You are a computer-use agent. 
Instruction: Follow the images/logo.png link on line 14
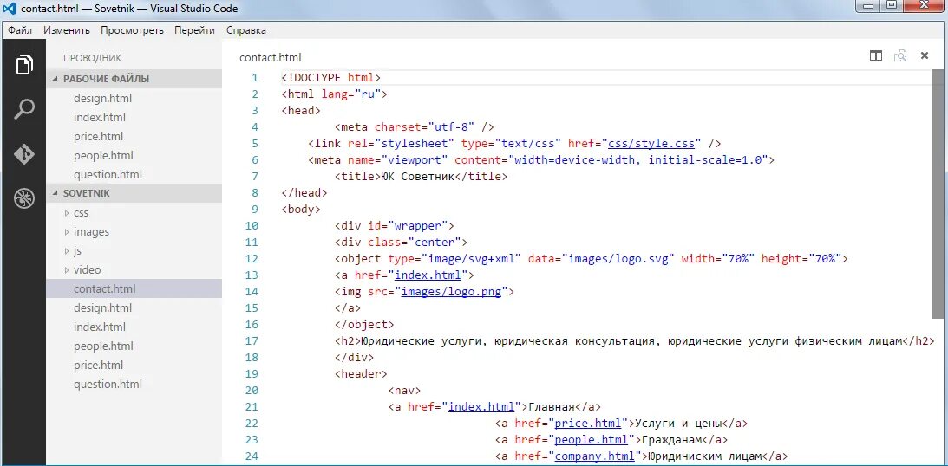[452, 292]
